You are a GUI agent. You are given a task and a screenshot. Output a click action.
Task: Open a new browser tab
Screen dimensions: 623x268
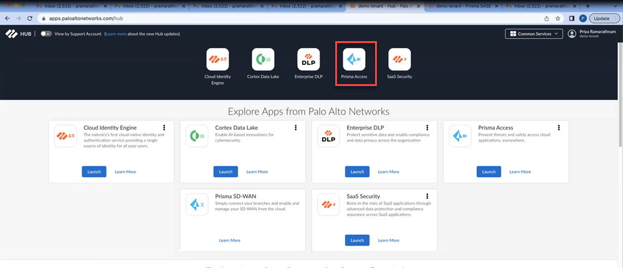point(588,6)
